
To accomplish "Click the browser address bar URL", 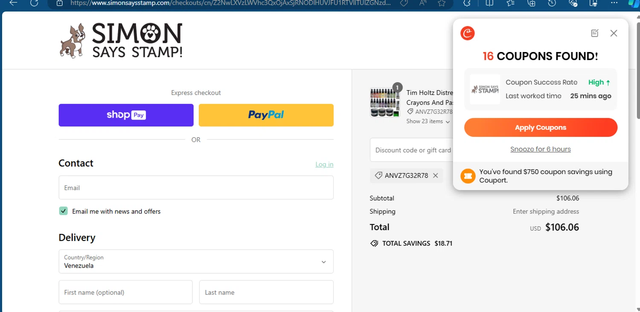I will click(230, 3).
